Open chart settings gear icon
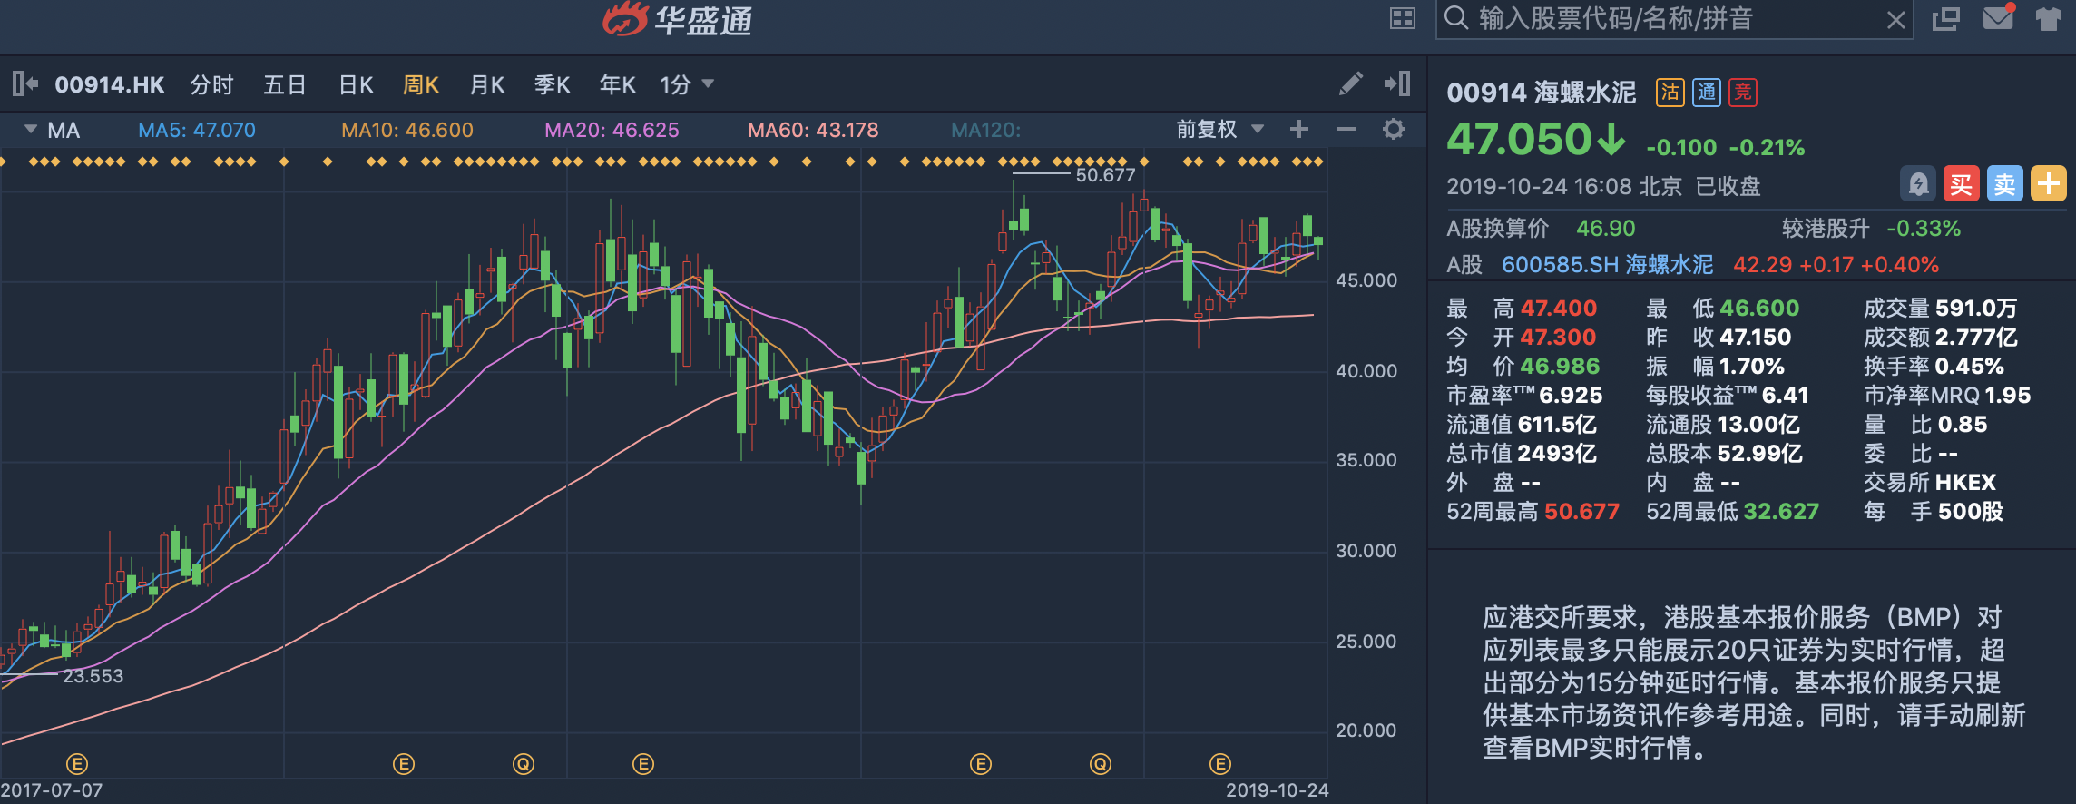Screen dimensions: 2076x804 pyautogui.click(x=1393, y=130)
